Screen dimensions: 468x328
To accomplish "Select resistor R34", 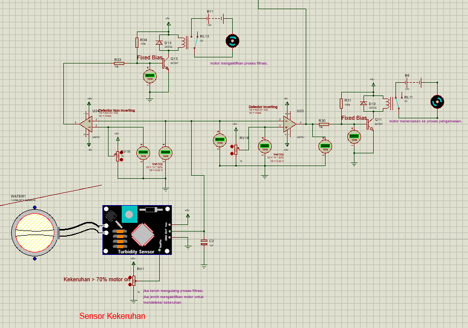I will tap(137, 43).
